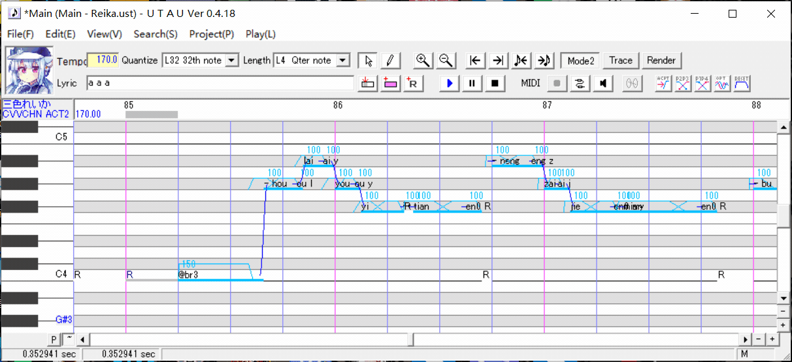Image resolution: width=792 pixels, height=362 pixels.
Task: Click the RESET envelope icon
Action: point(742,83)
